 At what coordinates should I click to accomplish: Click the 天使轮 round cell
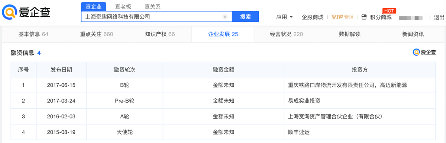125,132
